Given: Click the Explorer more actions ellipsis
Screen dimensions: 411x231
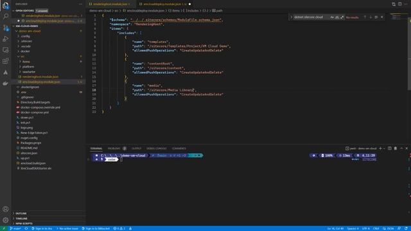Looking at the screenshot, I should tap(80, 4).
